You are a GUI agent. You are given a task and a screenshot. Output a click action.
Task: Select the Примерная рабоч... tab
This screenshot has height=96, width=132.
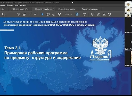pyautogui.click(x=43, y=9)
